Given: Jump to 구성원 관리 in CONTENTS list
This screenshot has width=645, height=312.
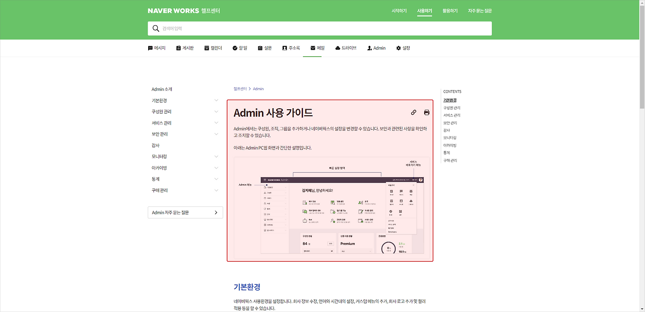Looking at the screenshot, I should [x=452, y=108].
